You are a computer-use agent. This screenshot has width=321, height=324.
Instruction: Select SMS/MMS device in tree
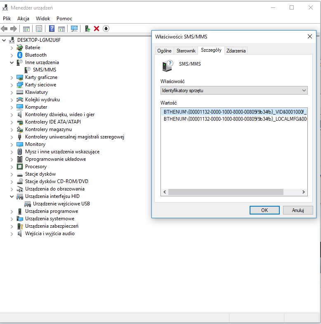click(45, 70)
